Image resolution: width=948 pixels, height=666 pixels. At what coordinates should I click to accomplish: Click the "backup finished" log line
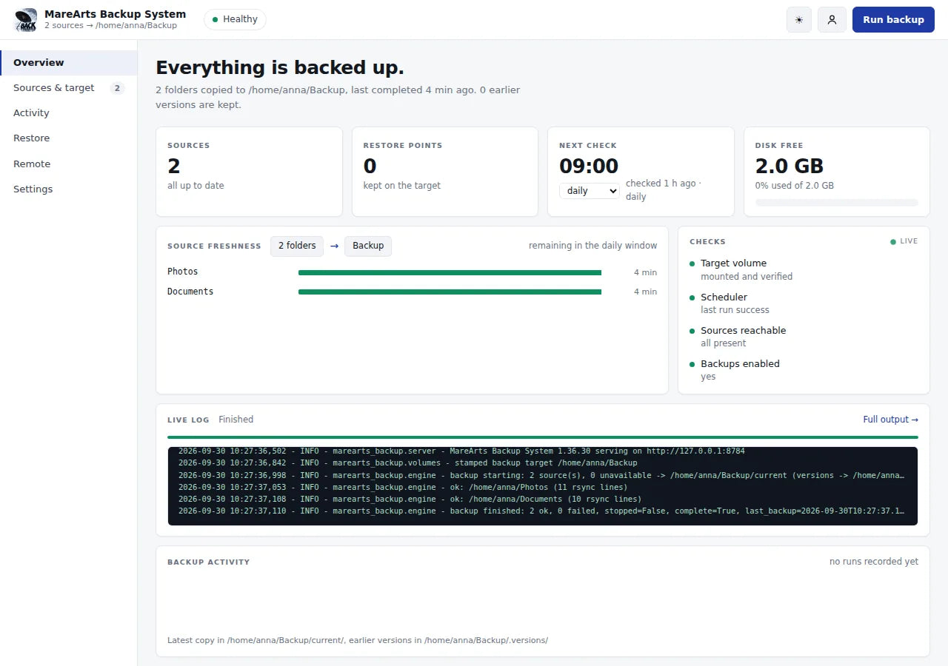(543, 511)
